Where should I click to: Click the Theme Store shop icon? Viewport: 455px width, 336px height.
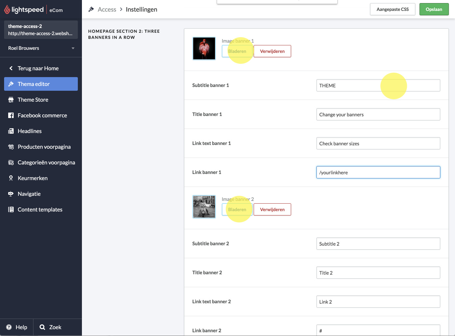point(11,100)
